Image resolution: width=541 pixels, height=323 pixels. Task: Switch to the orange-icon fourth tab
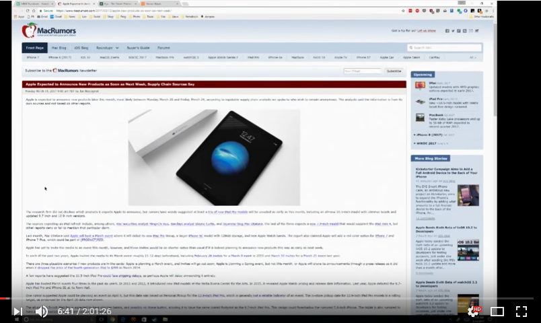click(x=159, y=4)
